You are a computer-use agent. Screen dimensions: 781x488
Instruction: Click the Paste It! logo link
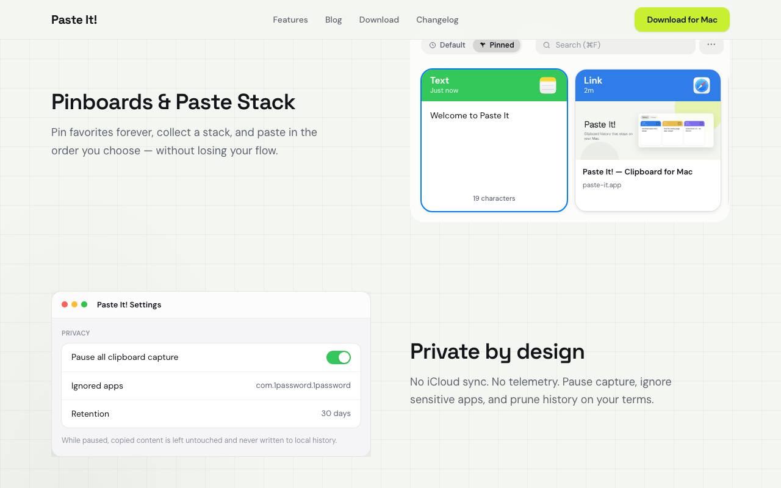pyautogui.click(x=74, y=20)
